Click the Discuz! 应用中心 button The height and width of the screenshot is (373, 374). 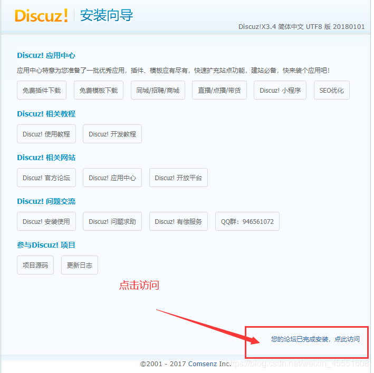click(112, 178)
